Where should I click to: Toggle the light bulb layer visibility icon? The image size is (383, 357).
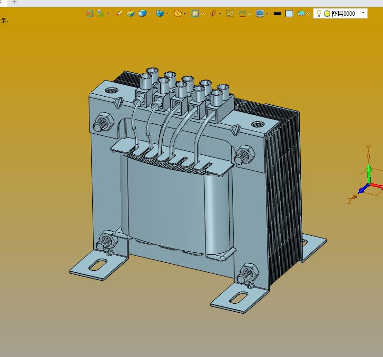(319, 13)
